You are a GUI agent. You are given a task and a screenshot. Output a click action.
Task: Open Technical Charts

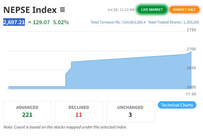coord(177,105)
